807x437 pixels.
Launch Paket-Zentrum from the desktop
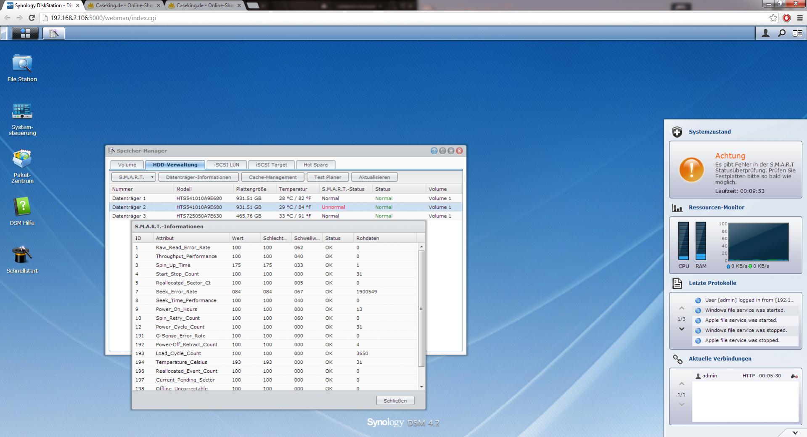pos(22,167)
